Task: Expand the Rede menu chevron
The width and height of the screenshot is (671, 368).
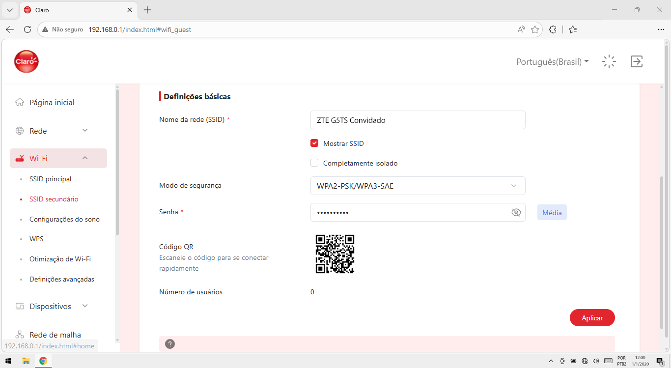Action: [x=85, y=130]
